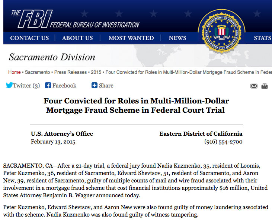272x221 pixels.
Task: Click the Federal Bureau of Investigation title text
Action: coord(95,25)
